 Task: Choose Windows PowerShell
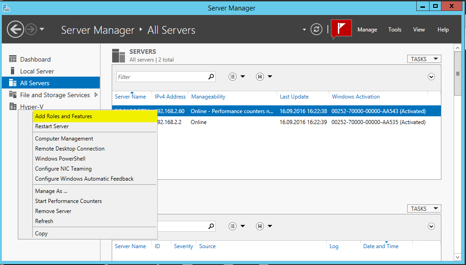pyautogui.click(x=94, y=159)
